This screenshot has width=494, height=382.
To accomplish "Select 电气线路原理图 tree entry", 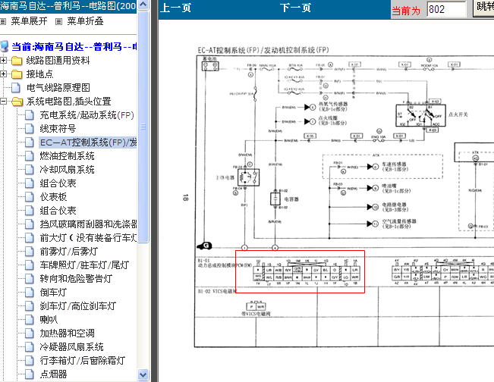I will click(58, 88).
